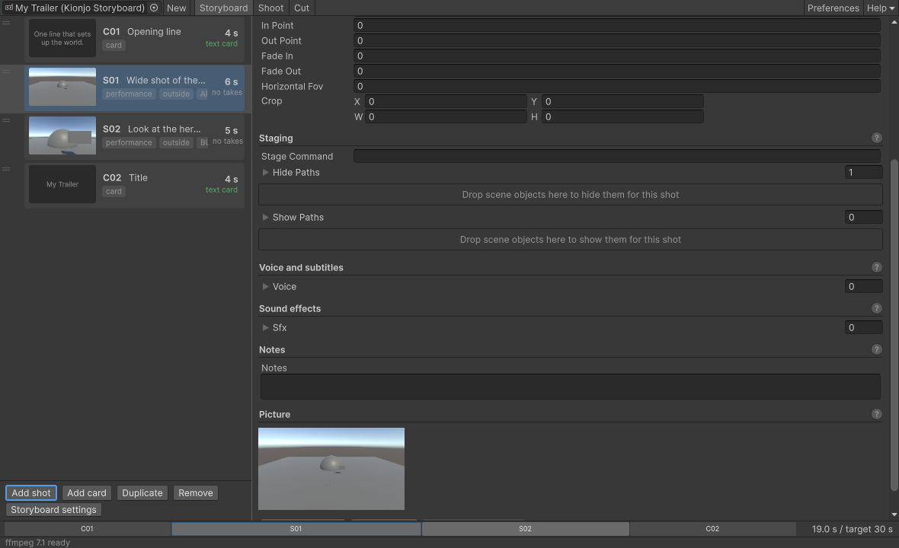The image size is (899, 548).
Task: Click the In Point field
Action: (x=617, y=25)
